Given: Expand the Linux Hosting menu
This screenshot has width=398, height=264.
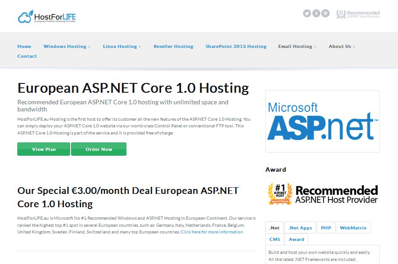Looking at the screenshot, I should (x=122, y=47).
